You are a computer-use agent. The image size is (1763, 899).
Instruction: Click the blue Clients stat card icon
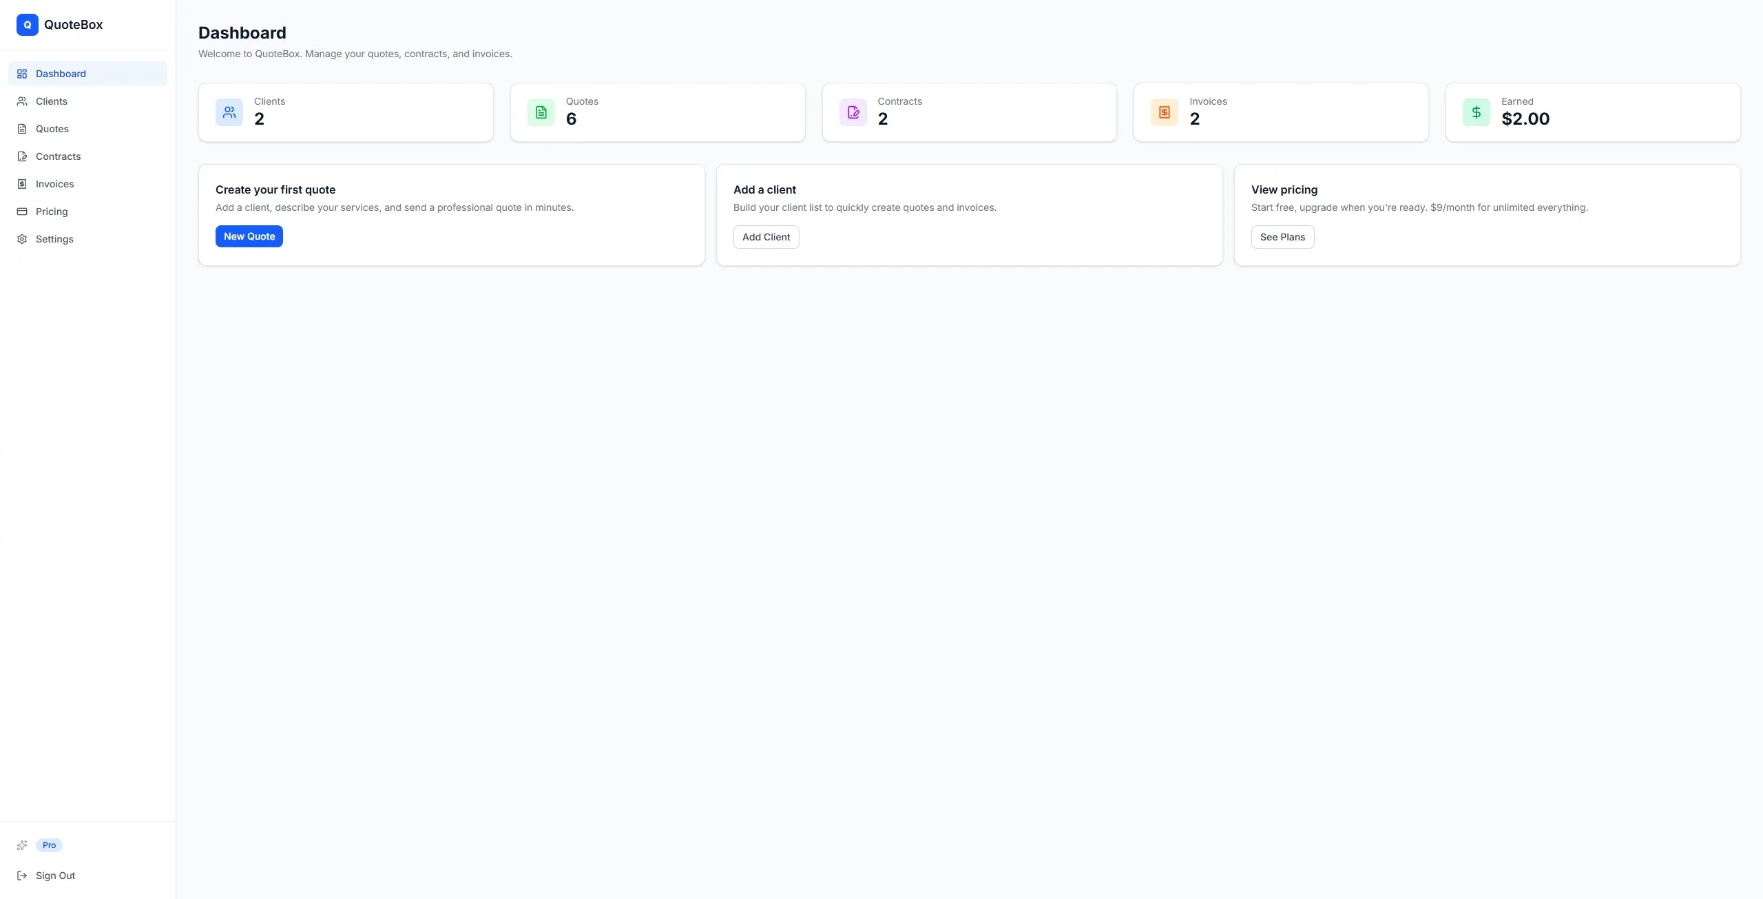[229, 112]
